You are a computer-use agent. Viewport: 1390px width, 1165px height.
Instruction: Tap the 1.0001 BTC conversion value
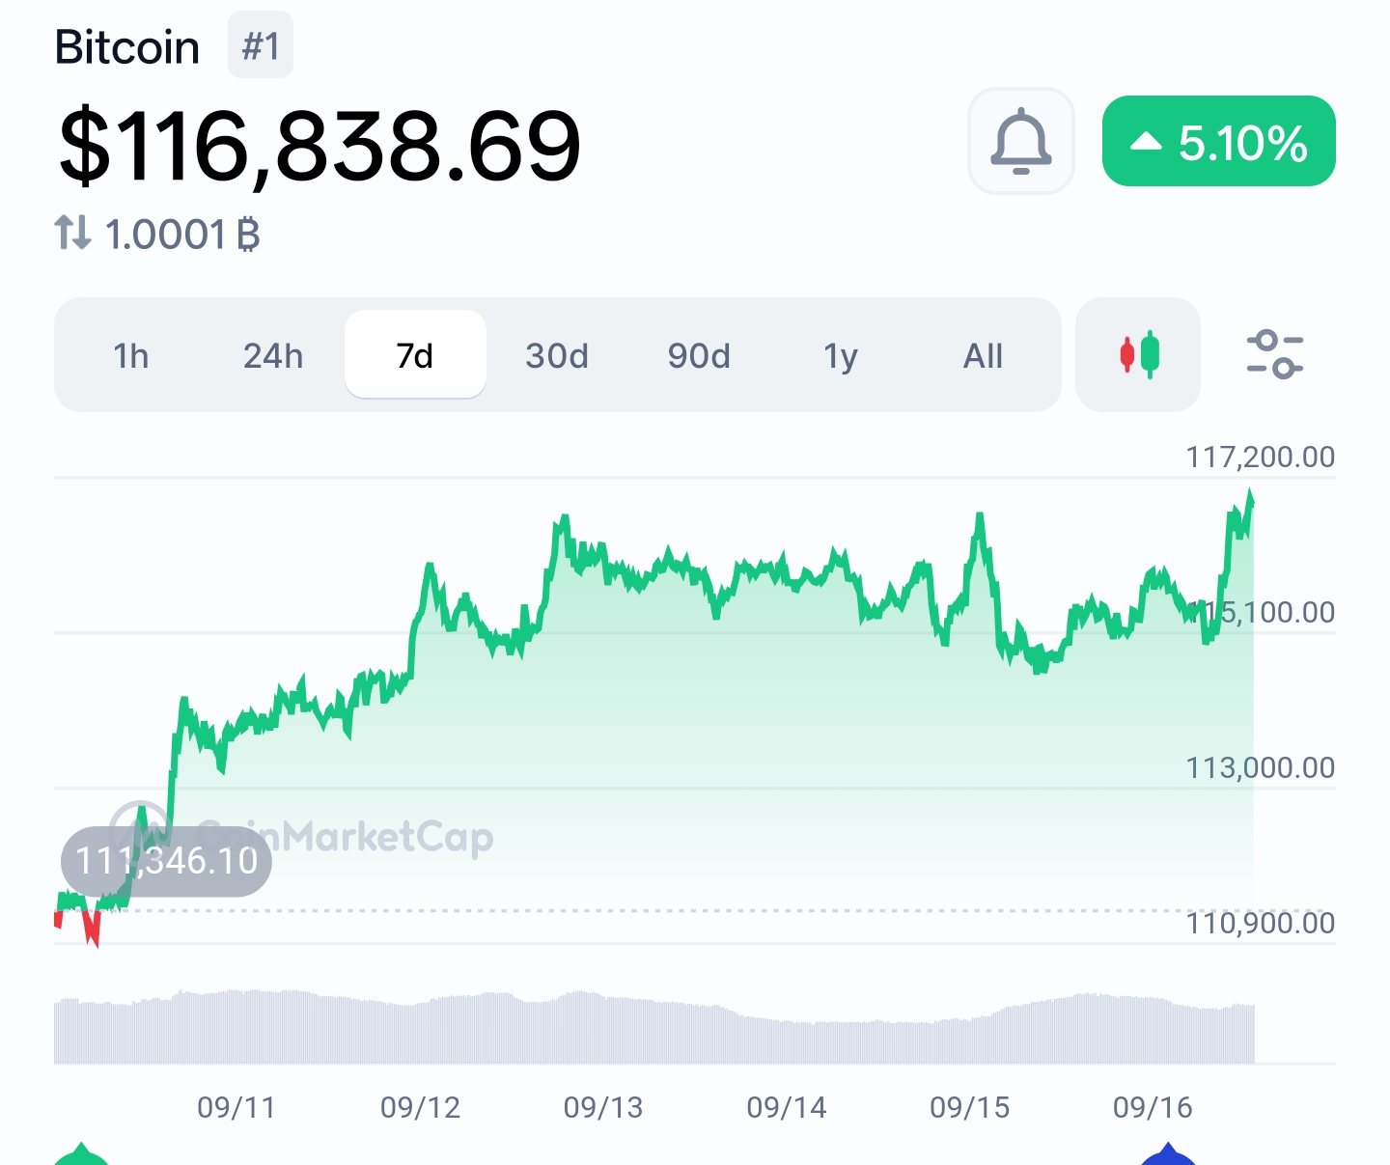pos(181,235)
